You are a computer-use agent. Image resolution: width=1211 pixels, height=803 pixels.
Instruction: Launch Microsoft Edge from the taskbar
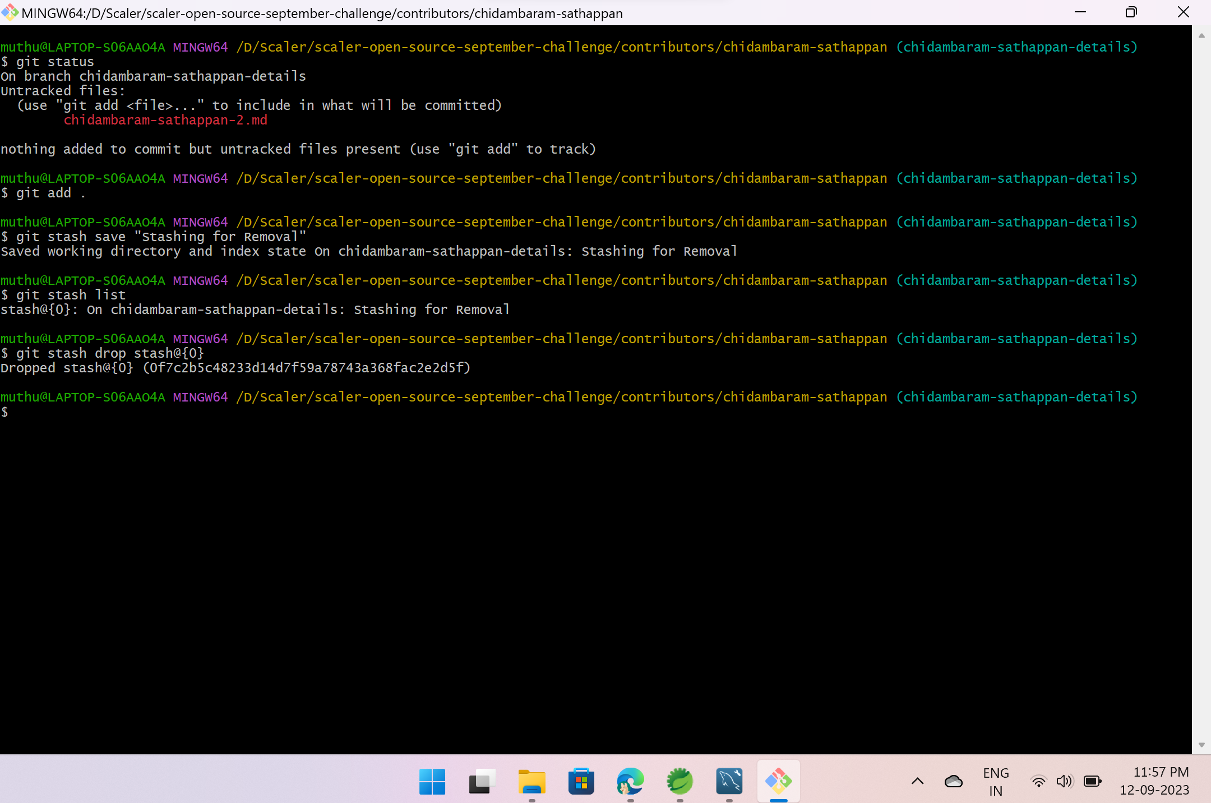[630, 781]
